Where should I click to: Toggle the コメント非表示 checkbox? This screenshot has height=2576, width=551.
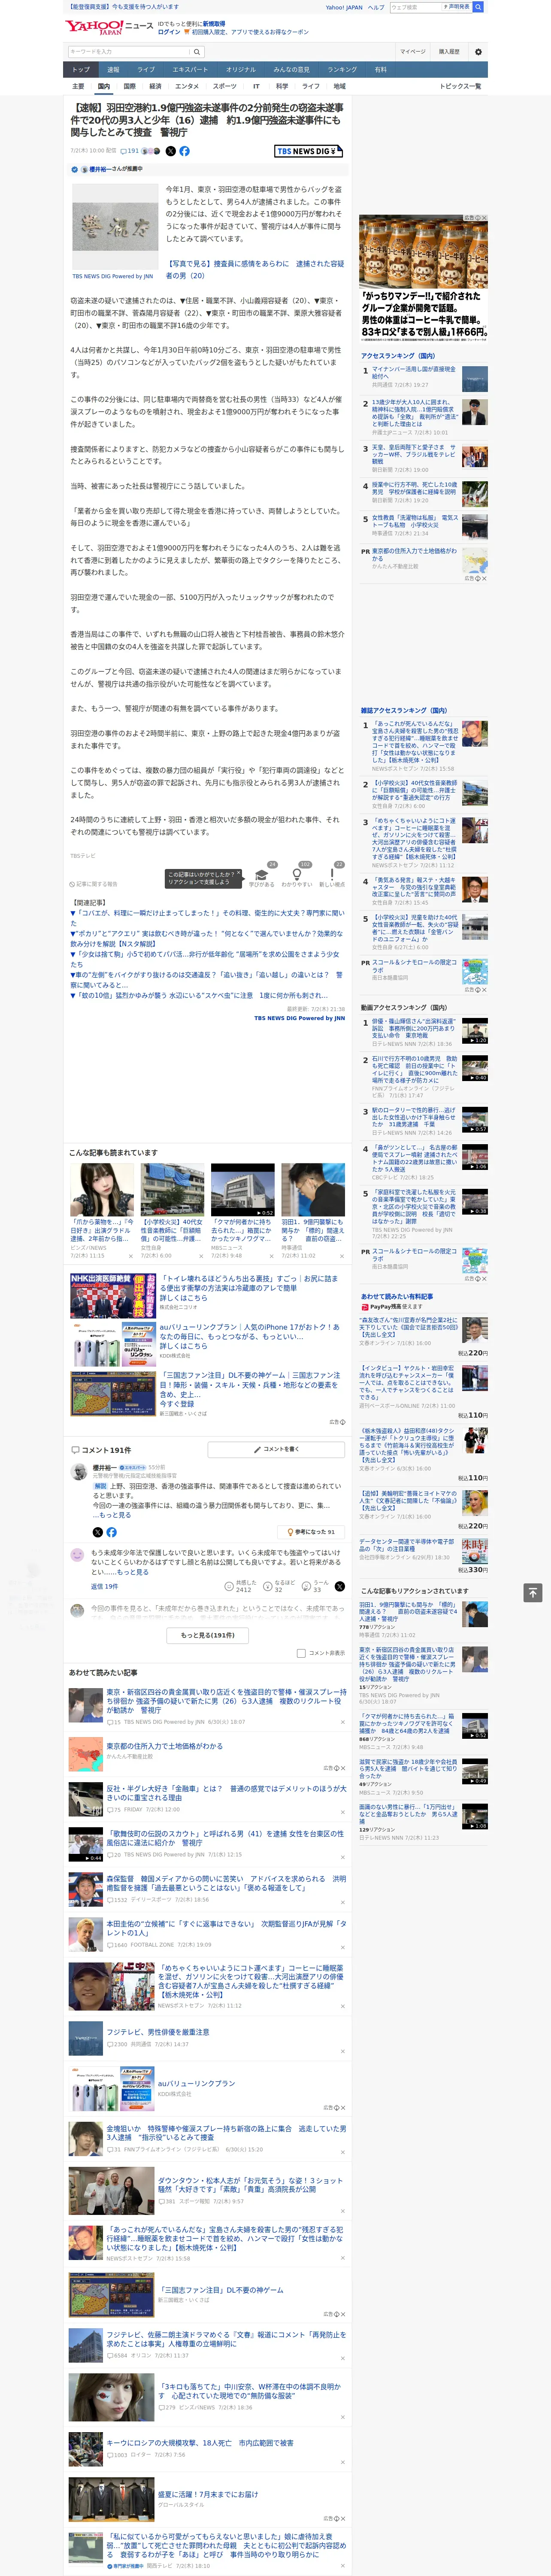pyautogui.click(x=301, y=1653)
